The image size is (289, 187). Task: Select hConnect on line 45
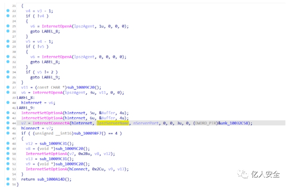tap(30, 128)
